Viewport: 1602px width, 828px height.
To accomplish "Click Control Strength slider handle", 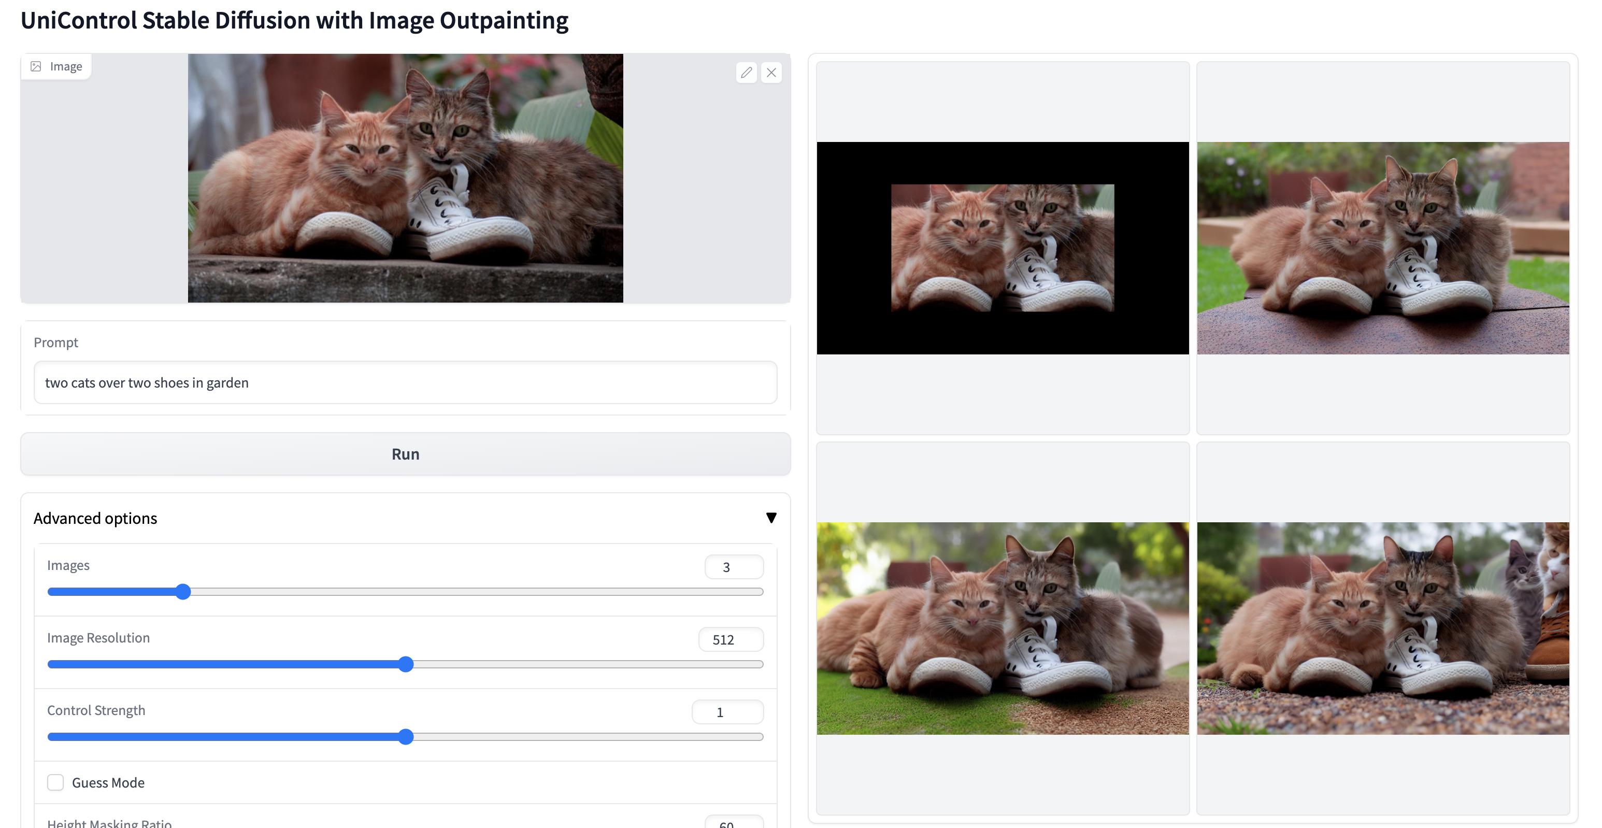I will pos(406,737).
